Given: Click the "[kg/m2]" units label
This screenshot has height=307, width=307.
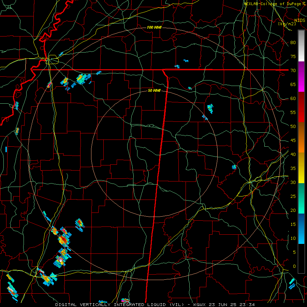Looking at the screenshot, I should [287, 24].
